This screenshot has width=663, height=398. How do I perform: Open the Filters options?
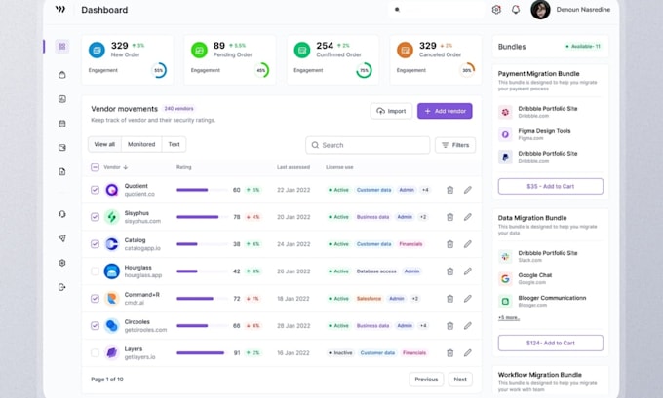click(455, 145)
